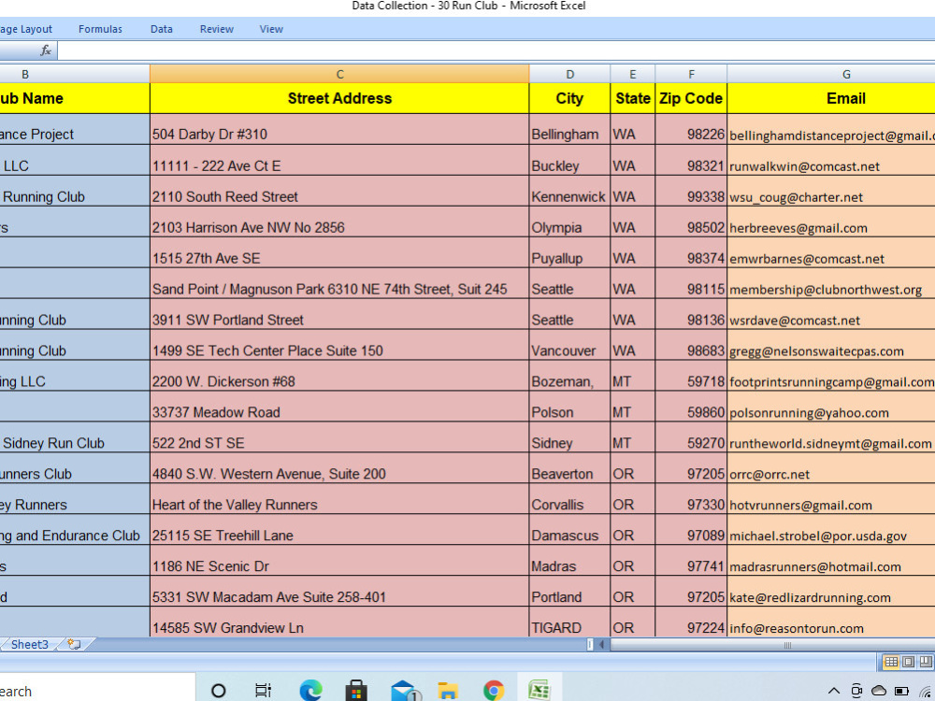Open the Review ribbon tab
935x701 pixels.
point(217,29)
